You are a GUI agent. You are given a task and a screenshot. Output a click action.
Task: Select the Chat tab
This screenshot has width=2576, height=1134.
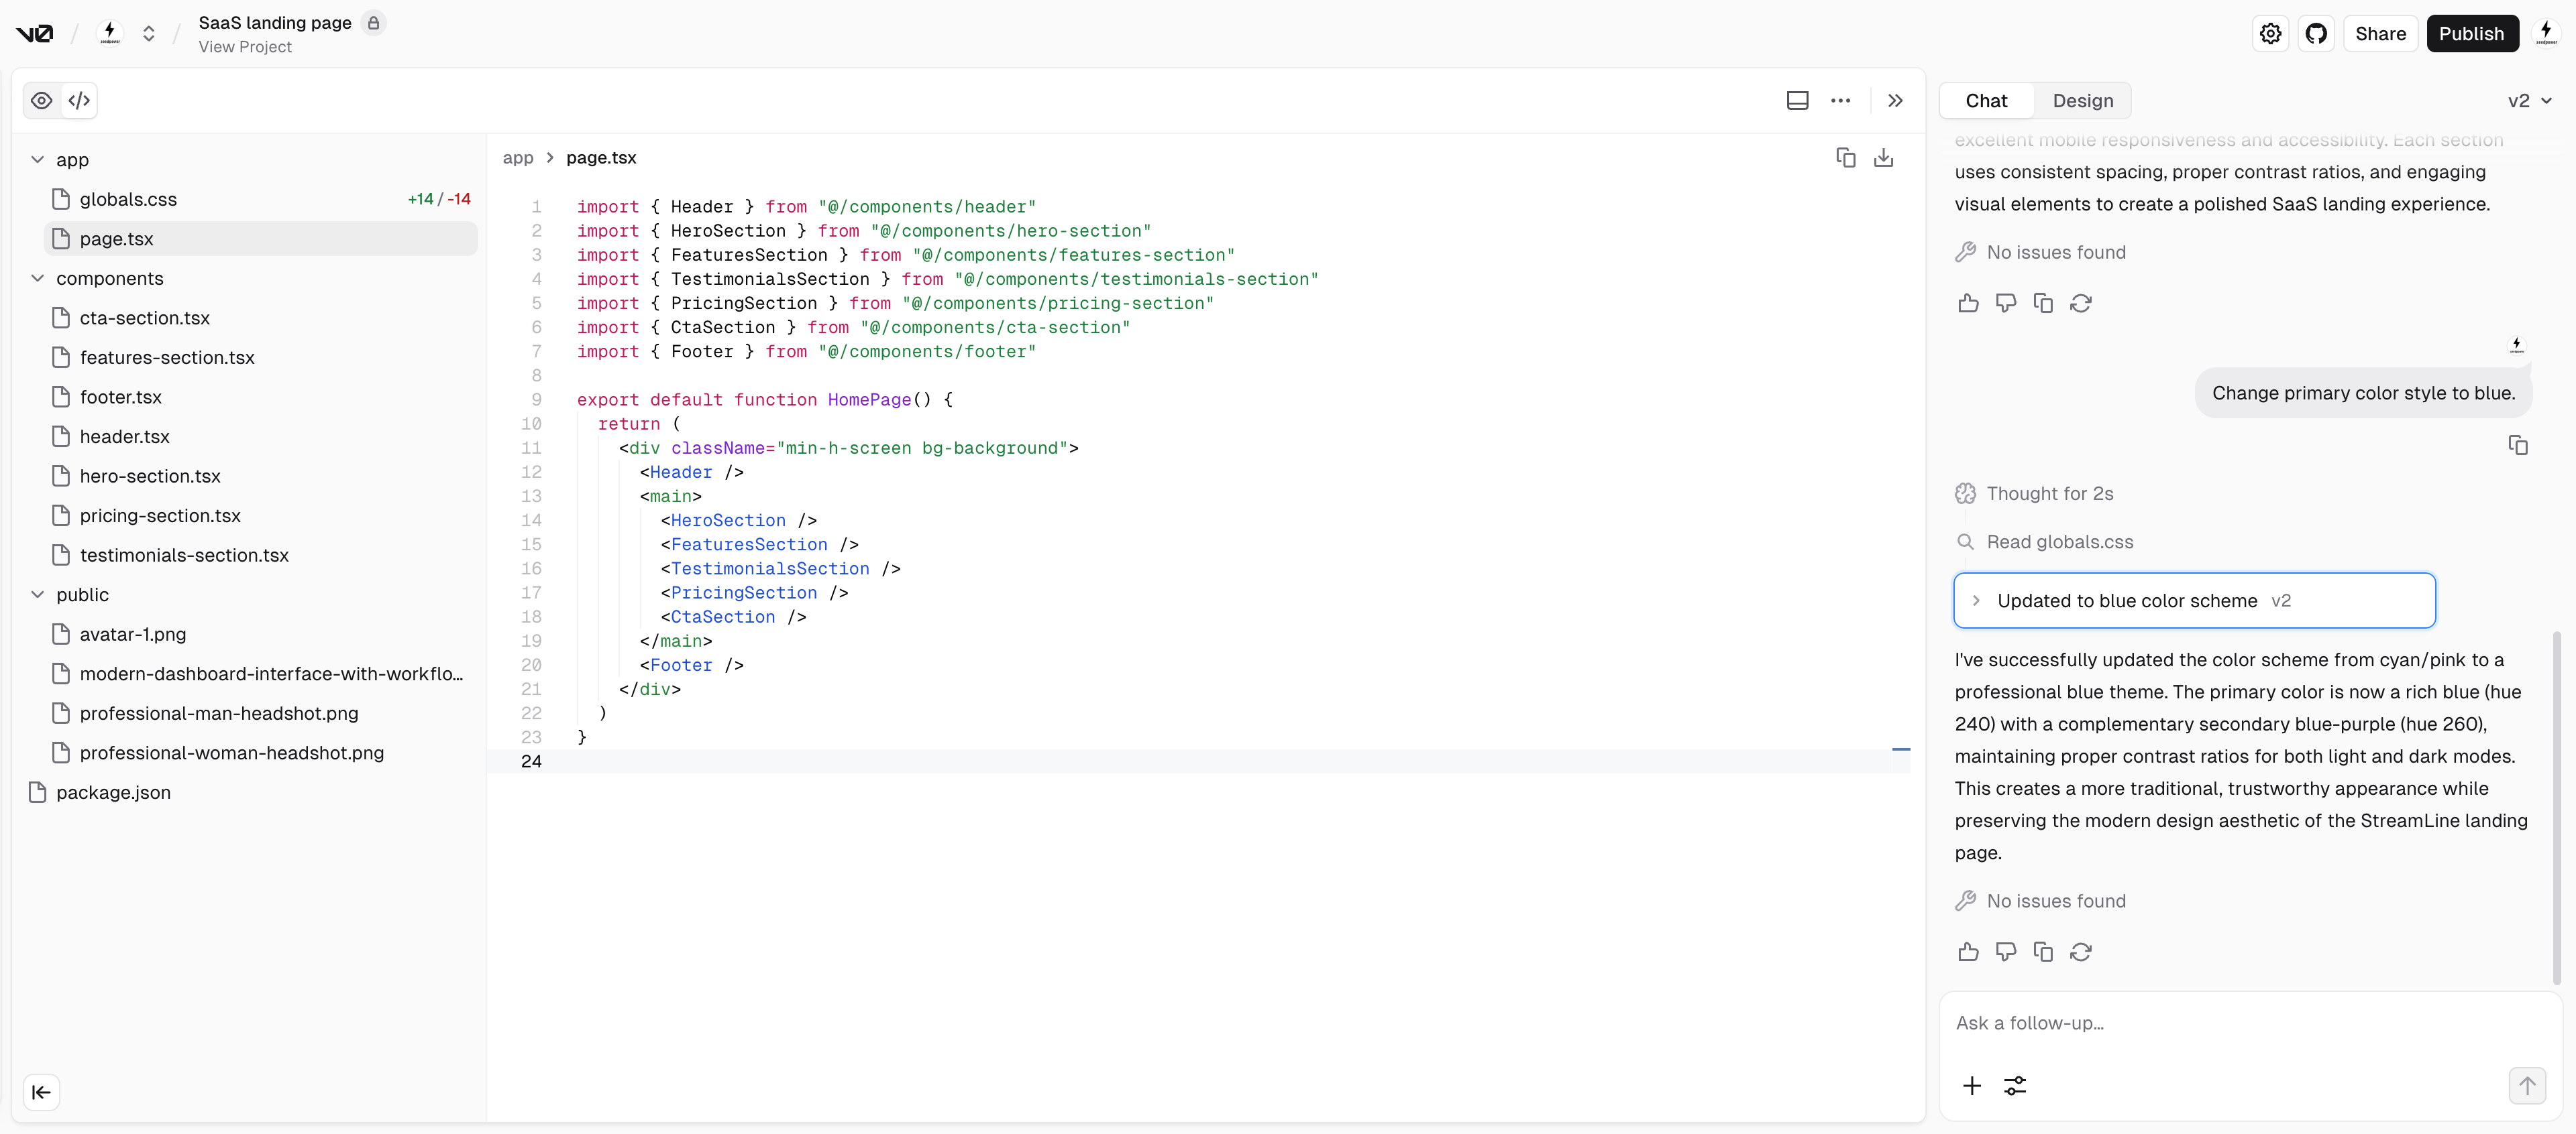1985,101
